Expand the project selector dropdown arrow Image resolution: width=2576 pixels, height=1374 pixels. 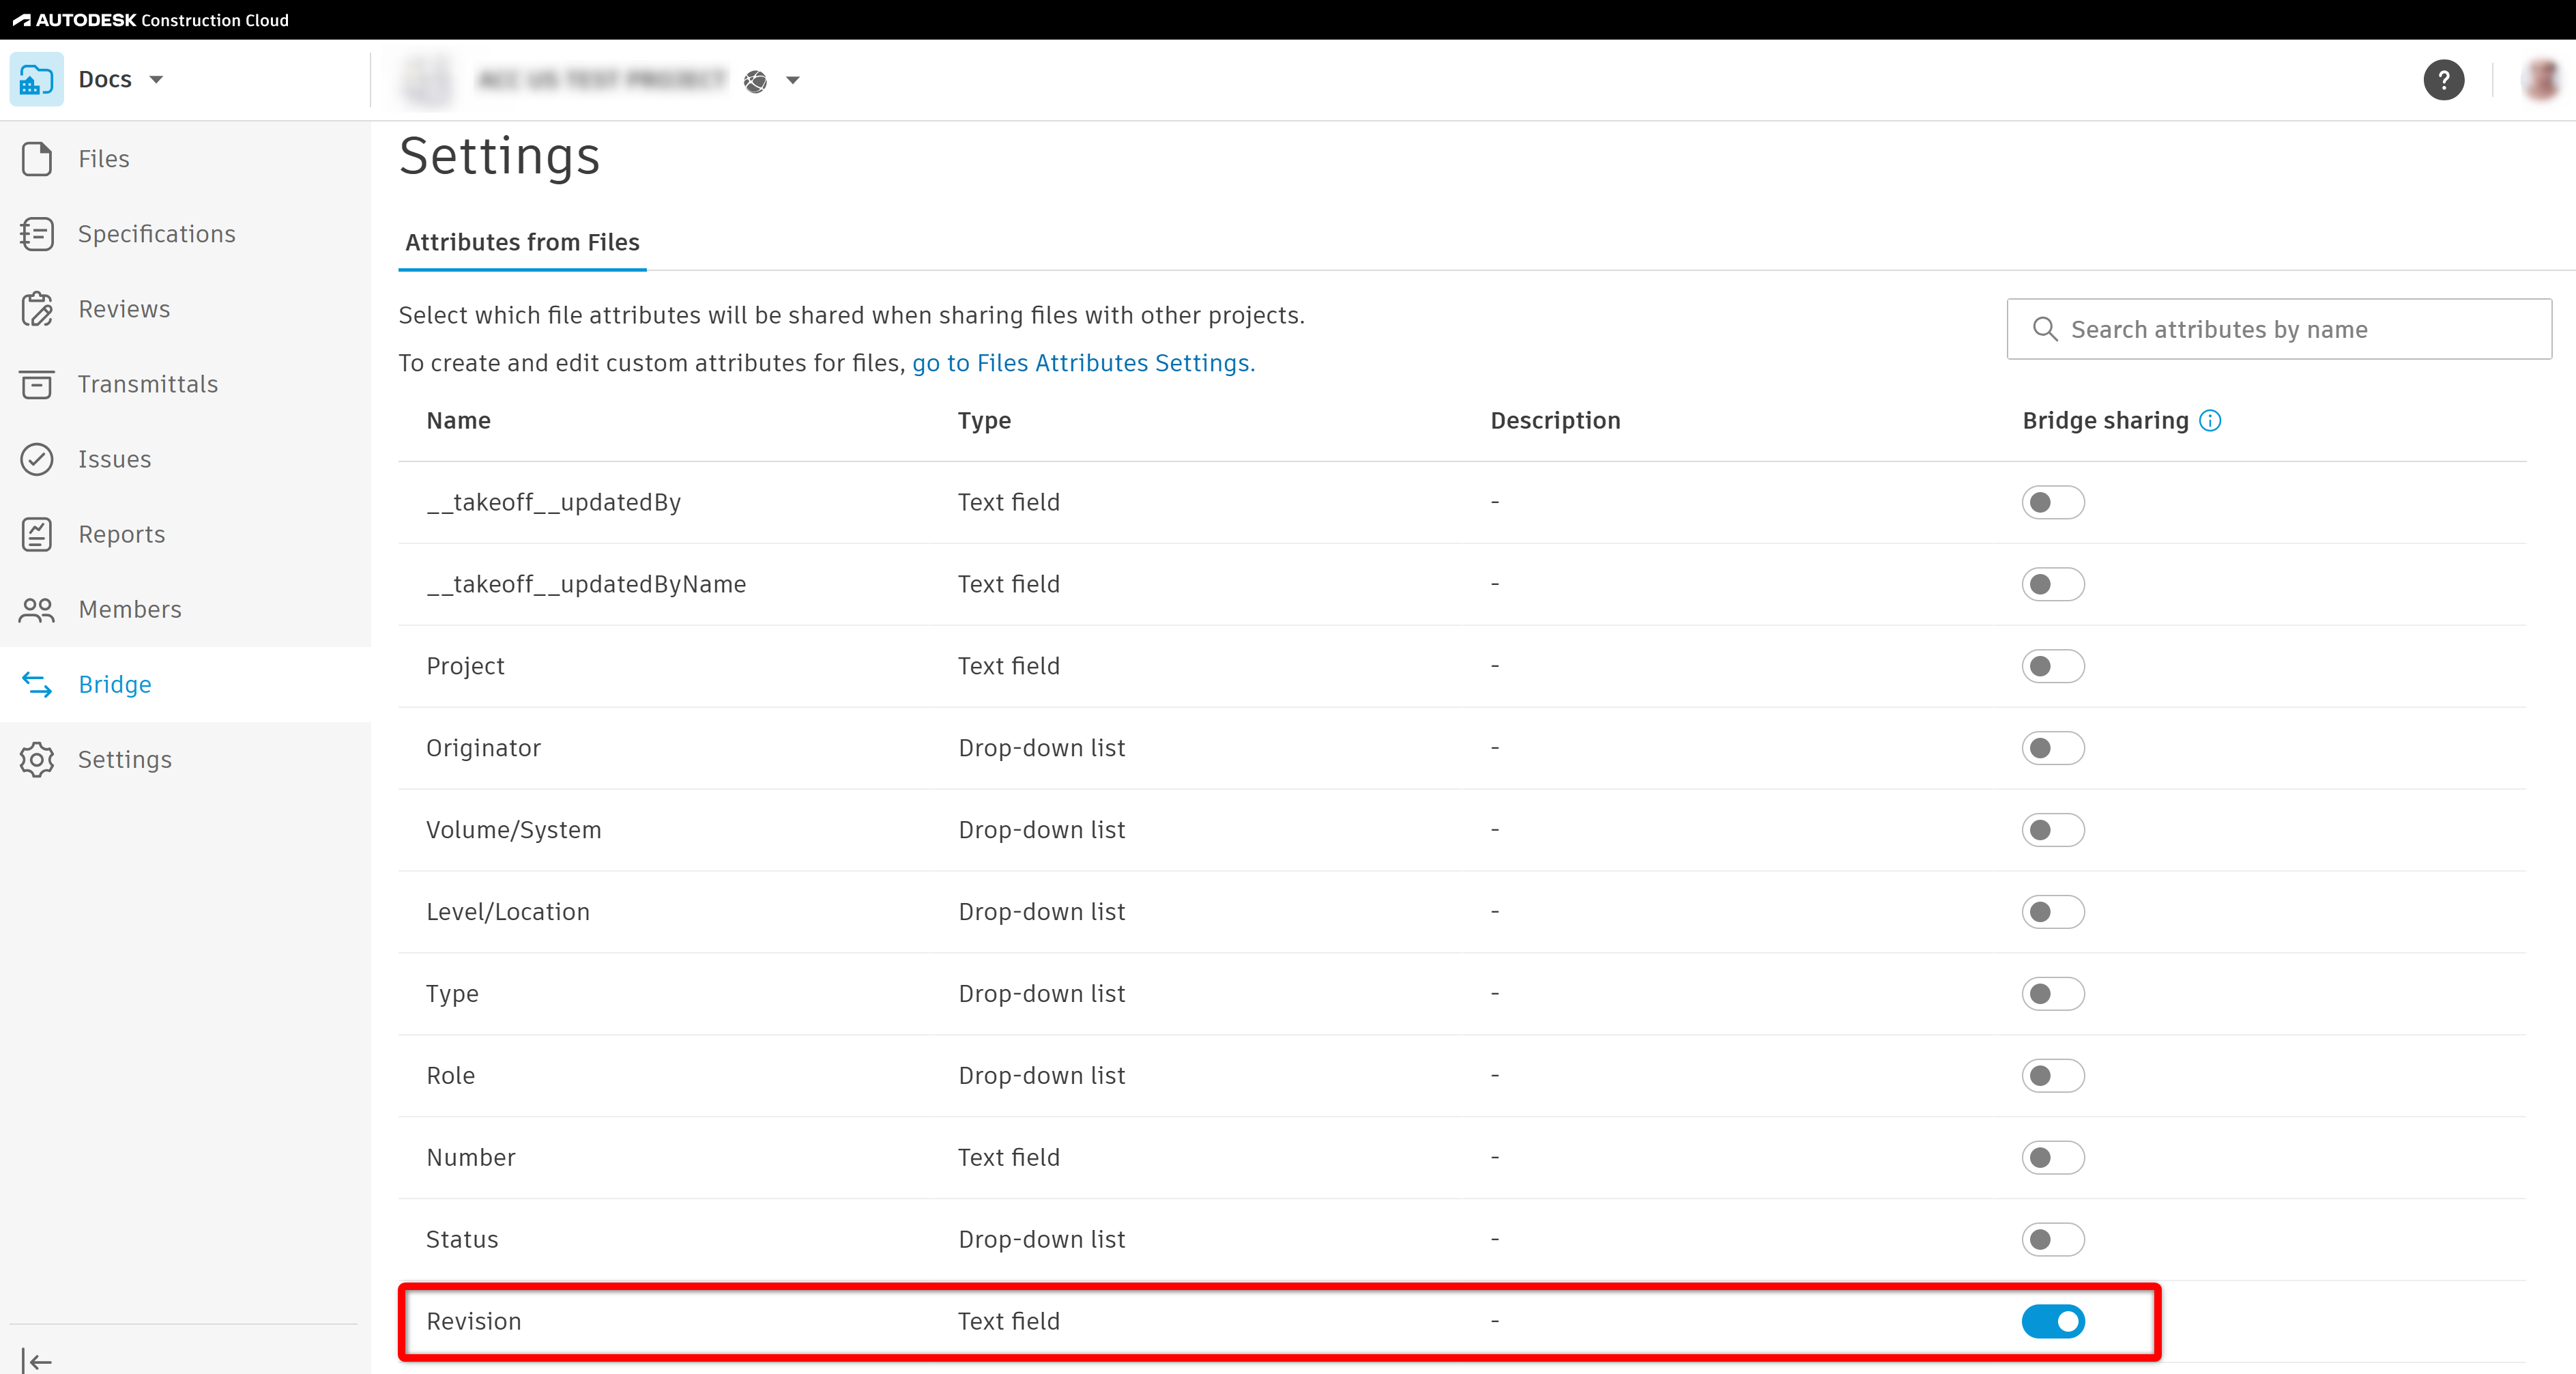click(793, 80)
